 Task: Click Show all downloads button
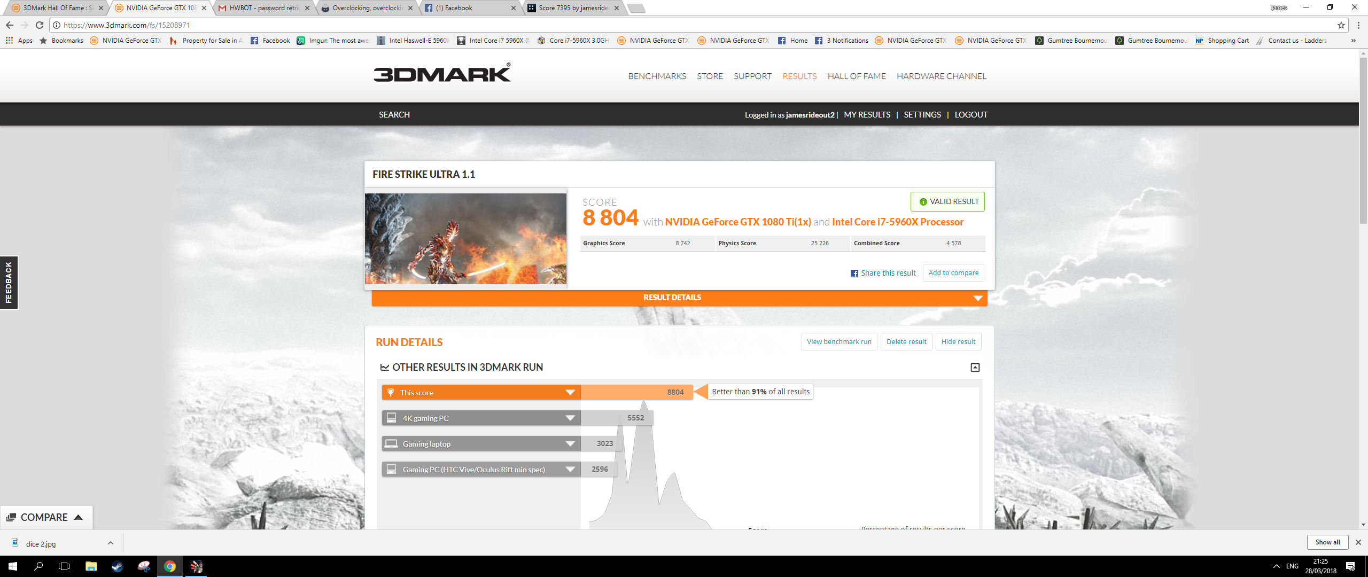pos(1327,542)
